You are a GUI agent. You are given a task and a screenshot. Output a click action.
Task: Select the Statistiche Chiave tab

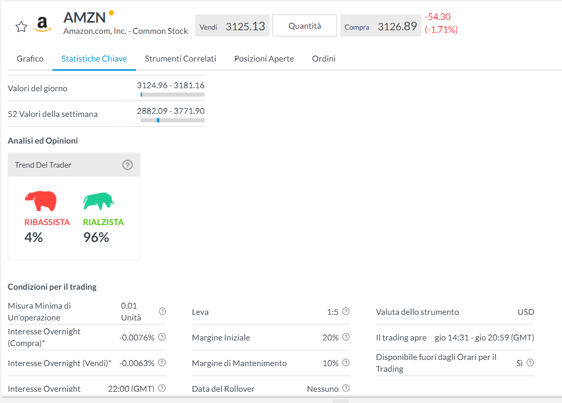point(94,58)
